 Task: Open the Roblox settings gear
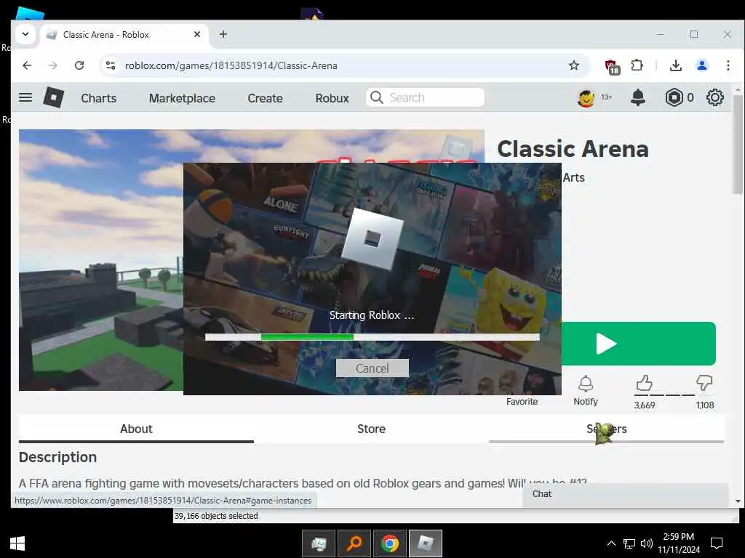click(x=714, y=98)
